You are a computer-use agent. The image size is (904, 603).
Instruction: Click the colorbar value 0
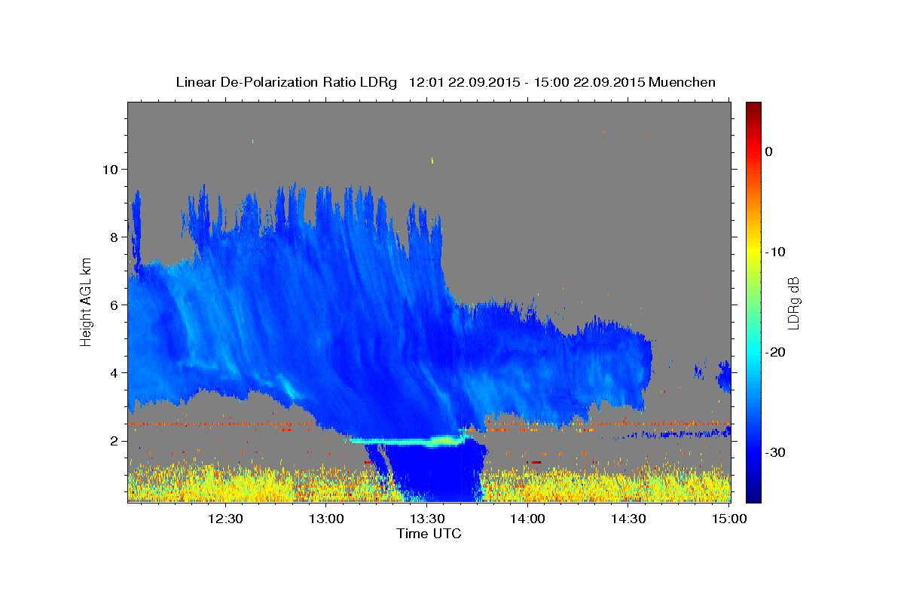(x=769, y=152)
